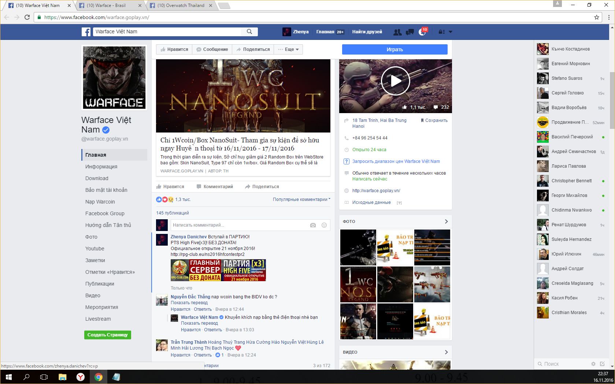Image resolution: width=615 pixels, height=384 pixels.
Task: Open the Еще dropdown
Action: (288, 49)
